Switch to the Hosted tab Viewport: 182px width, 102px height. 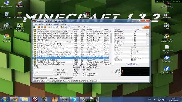(66, 78)
